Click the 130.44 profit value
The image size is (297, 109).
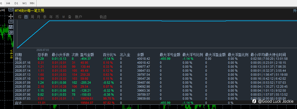pos(85,67)
